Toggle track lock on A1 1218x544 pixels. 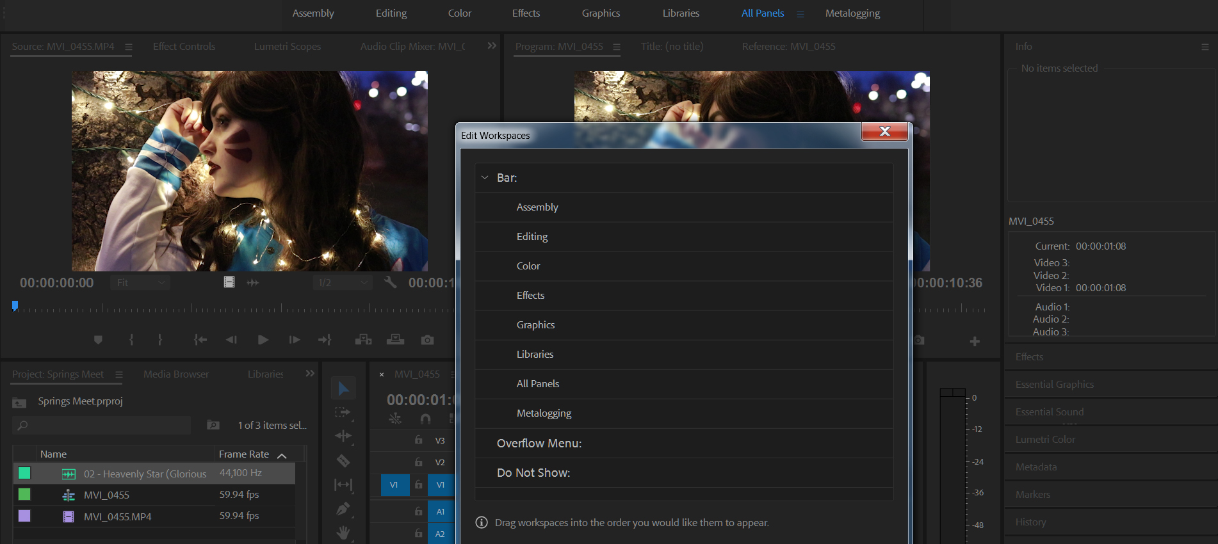tap(418, 511)
